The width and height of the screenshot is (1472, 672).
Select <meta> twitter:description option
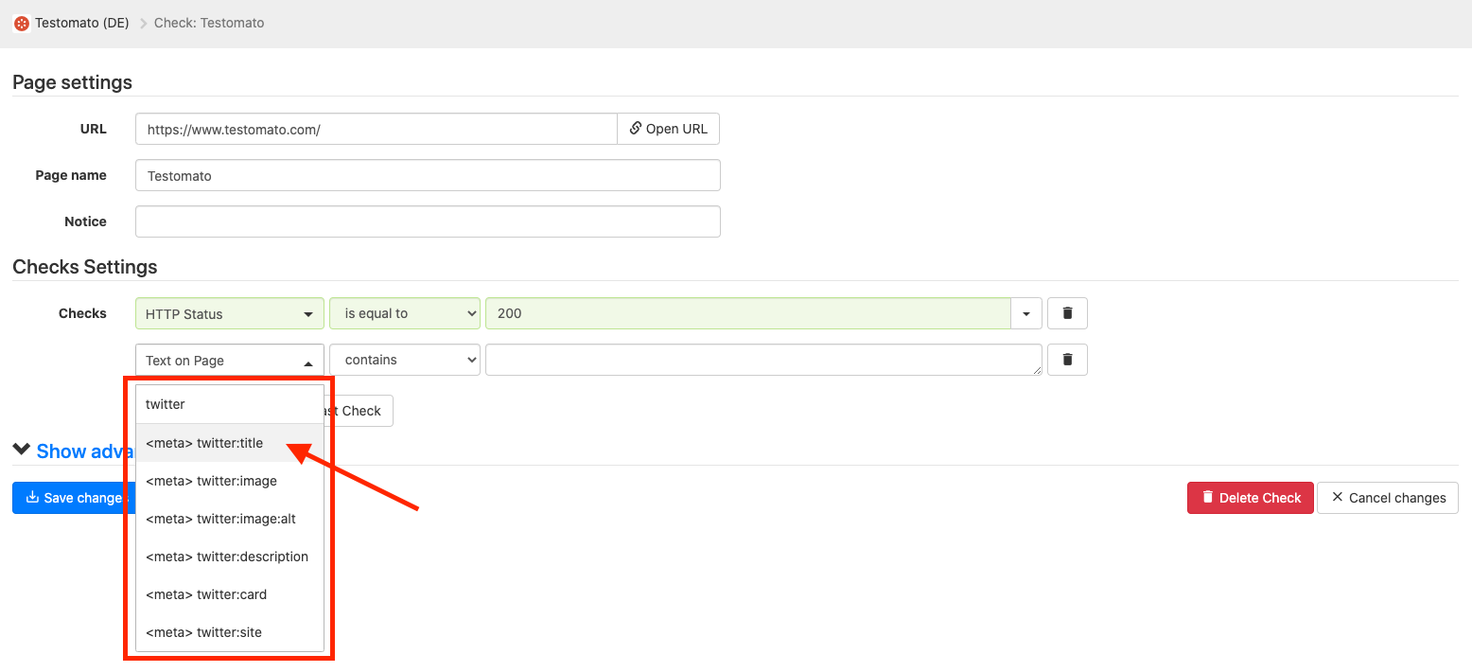tap(230, 557)
